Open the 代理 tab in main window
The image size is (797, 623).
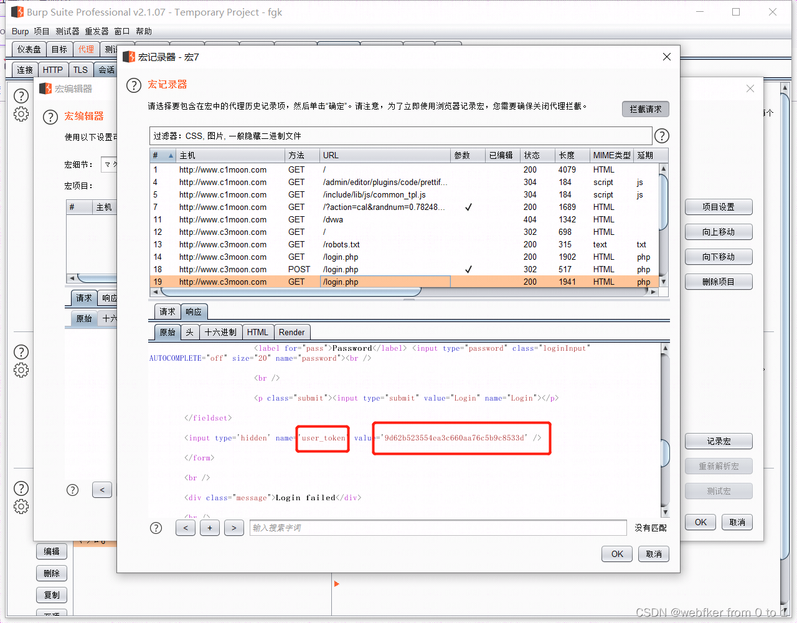[x=86, y=49]
